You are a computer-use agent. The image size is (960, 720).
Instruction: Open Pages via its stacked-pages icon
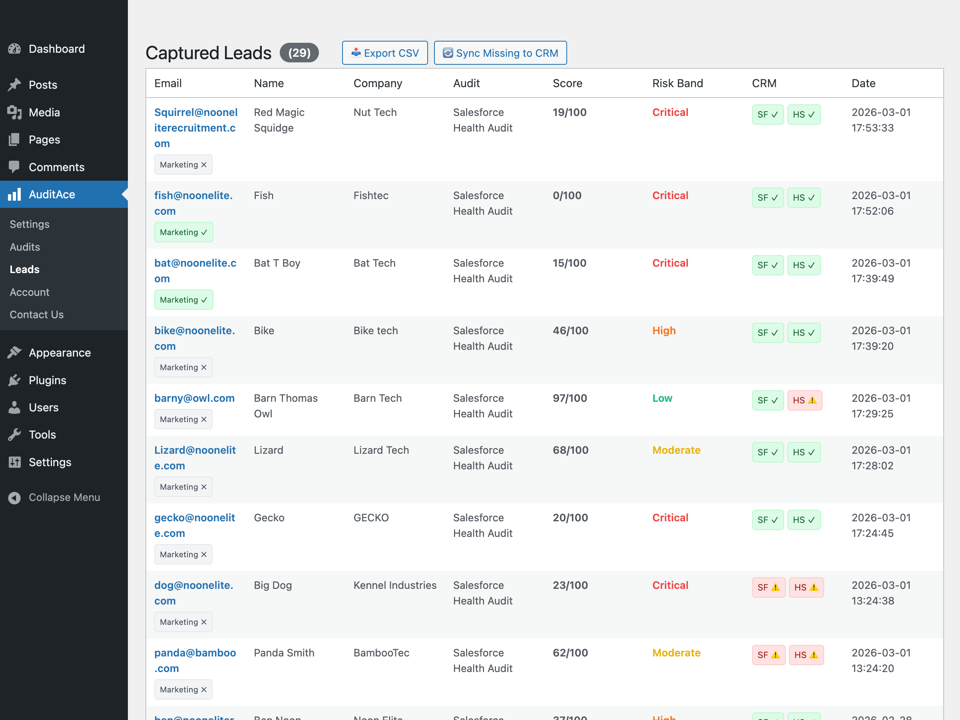[x=15, y=139]
